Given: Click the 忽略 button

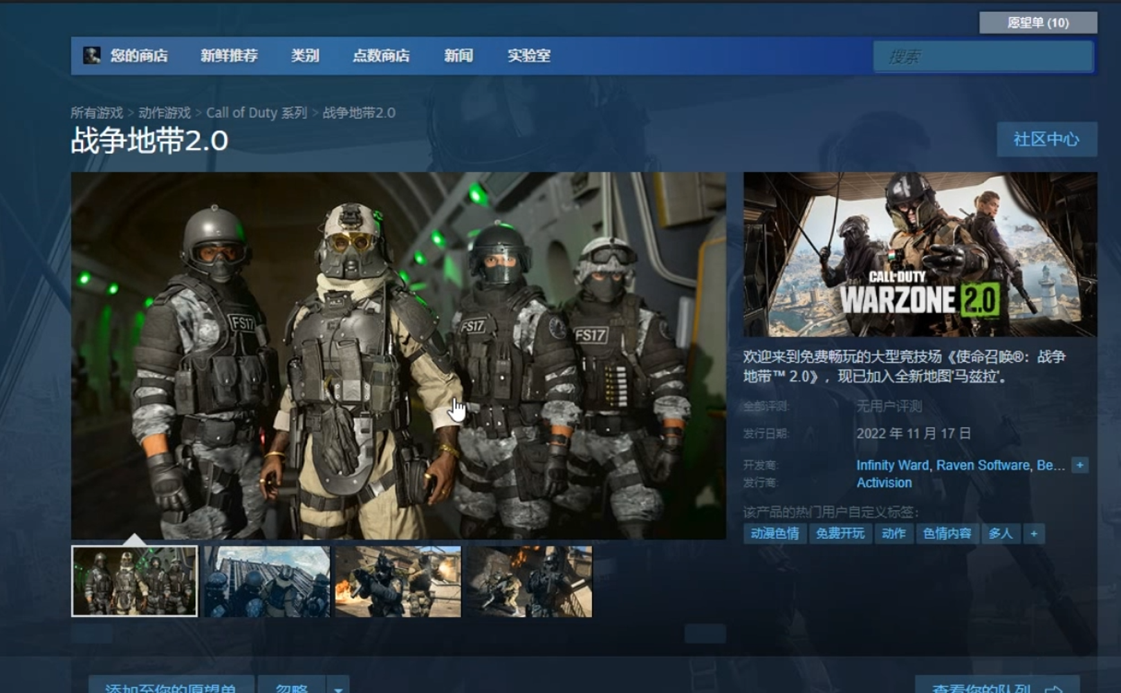Looking at the screenshot, I should tap(291, 687).
